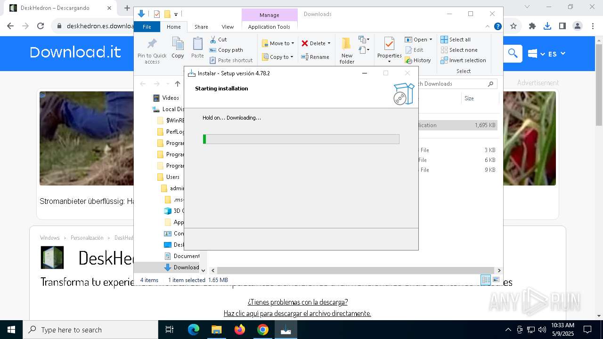Click installer download progress bar
This screenshot has height=339, width=603.
click(x=301, y=139)
